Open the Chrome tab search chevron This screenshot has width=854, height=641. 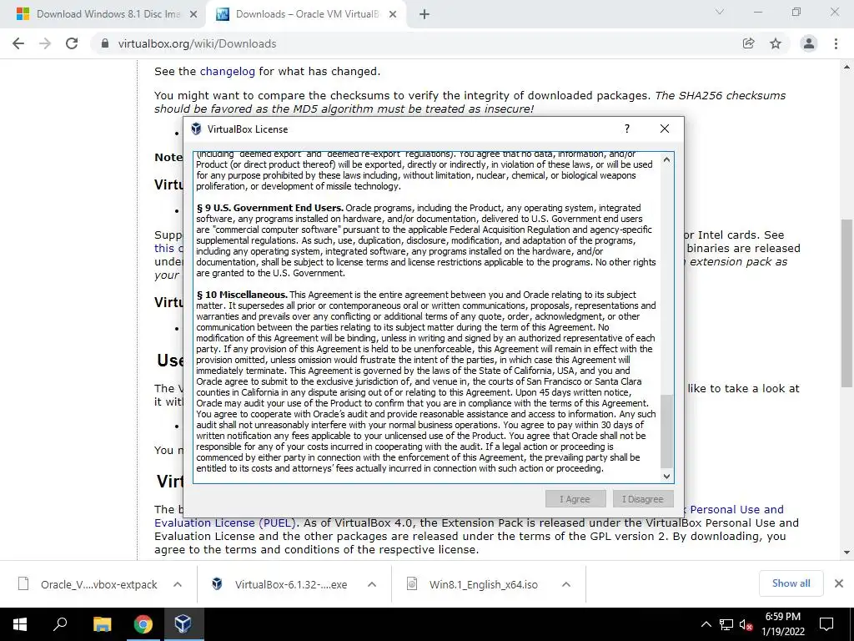(x=720, y=12)
